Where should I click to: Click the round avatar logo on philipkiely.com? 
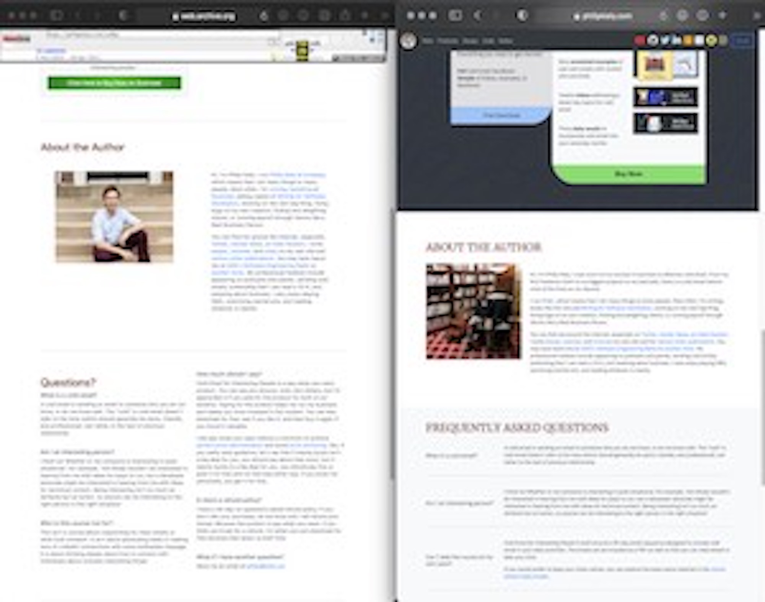[408, 41]
